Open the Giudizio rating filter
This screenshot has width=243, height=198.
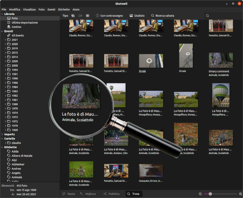137,15
